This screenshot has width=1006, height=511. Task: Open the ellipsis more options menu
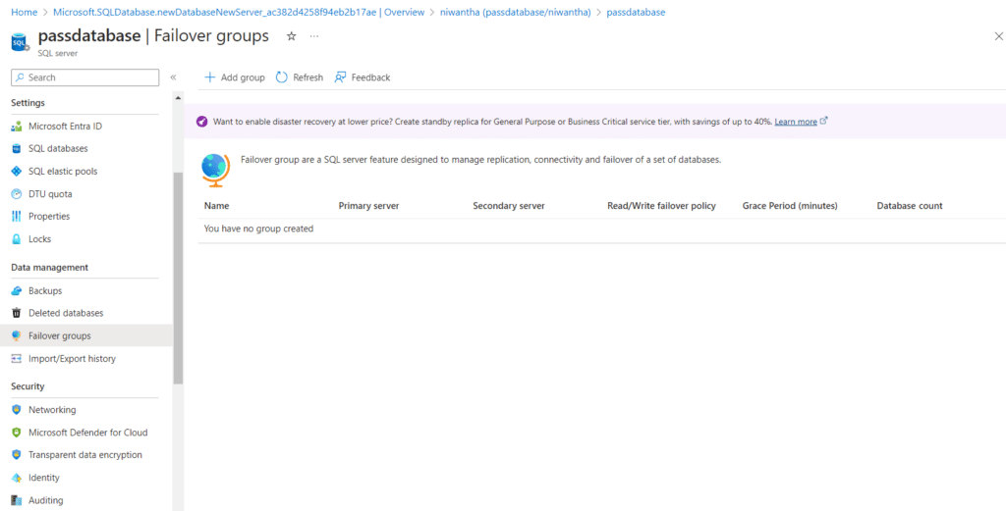pos(314,36)
